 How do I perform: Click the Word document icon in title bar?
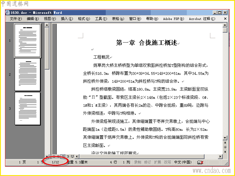[8, 12]
